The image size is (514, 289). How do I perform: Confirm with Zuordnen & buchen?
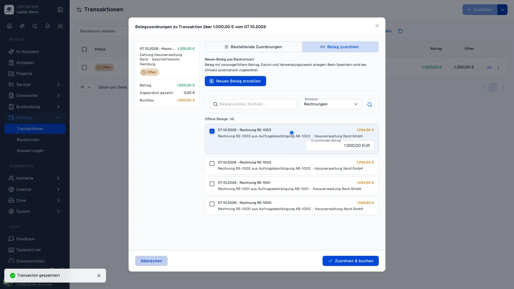pyautogui.click(x=350, y=261)
